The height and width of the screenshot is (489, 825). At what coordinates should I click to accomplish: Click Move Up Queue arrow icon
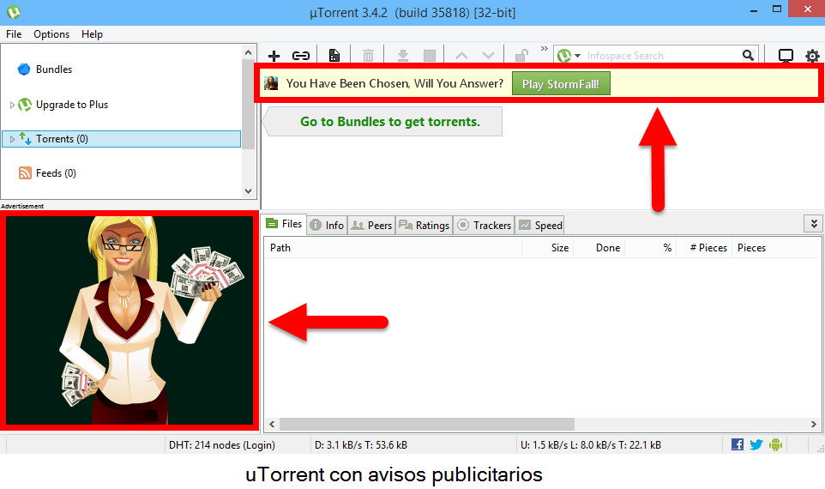(x=461, y=55)
